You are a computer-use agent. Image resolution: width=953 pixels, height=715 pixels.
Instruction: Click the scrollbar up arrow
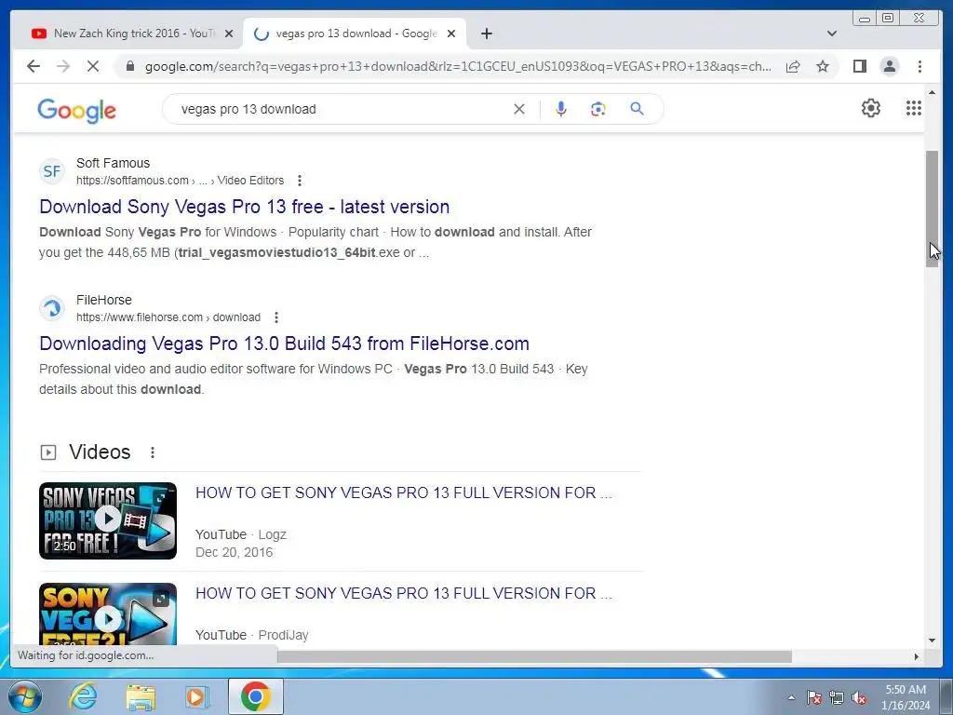click(932, 92)
